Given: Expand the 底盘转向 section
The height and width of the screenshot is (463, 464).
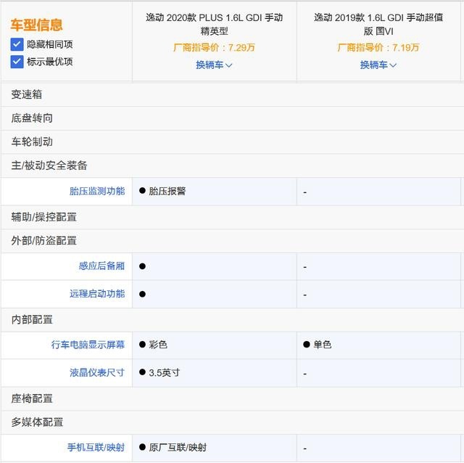Looking at the screenshot, I should [232, 118].
